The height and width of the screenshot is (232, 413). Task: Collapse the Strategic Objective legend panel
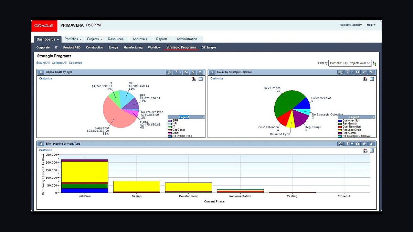coord(373,117)
